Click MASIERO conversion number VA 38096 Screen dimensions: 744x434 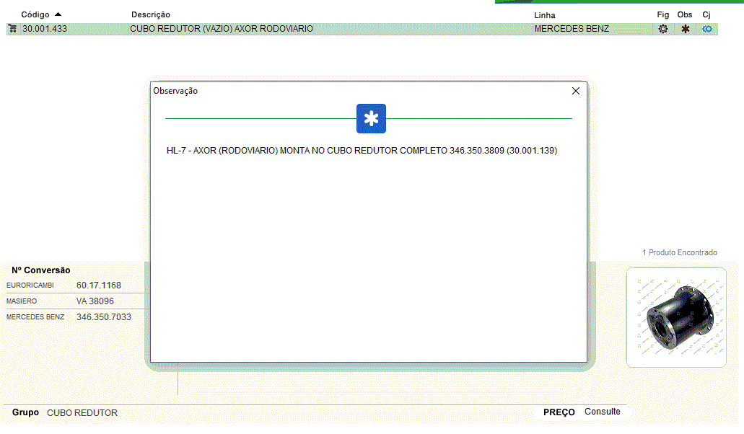pos(95,301)
